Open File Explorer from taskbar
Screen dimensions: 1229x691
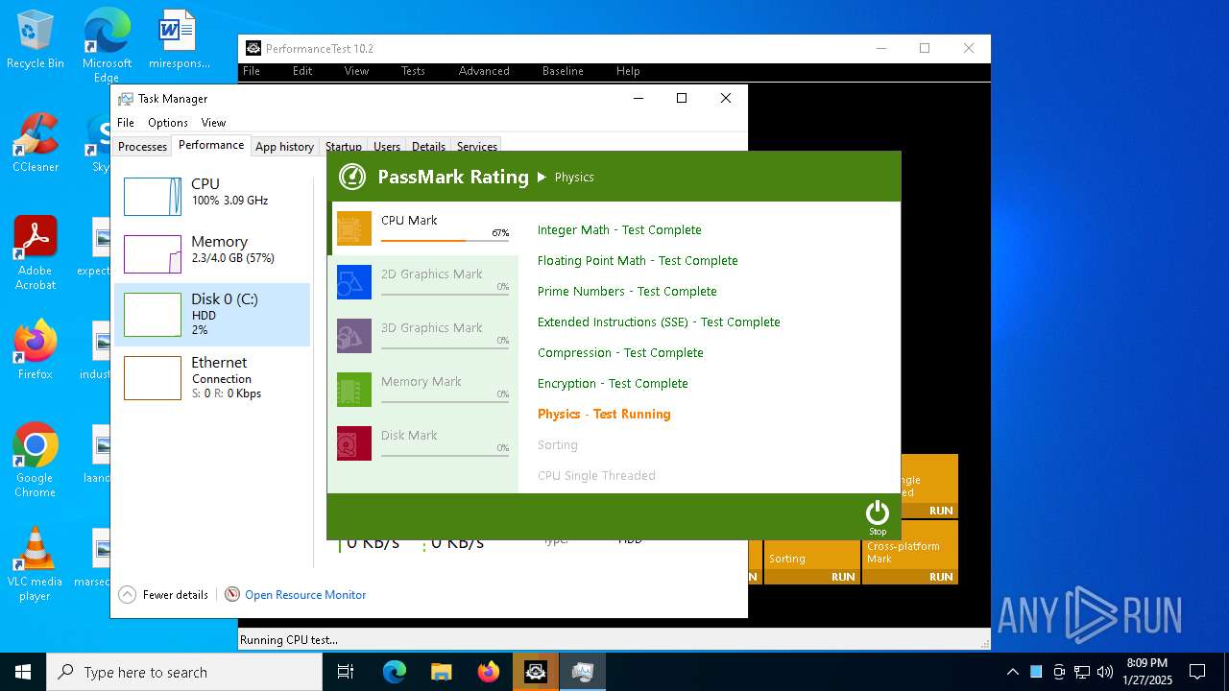(x=442, y=672)
